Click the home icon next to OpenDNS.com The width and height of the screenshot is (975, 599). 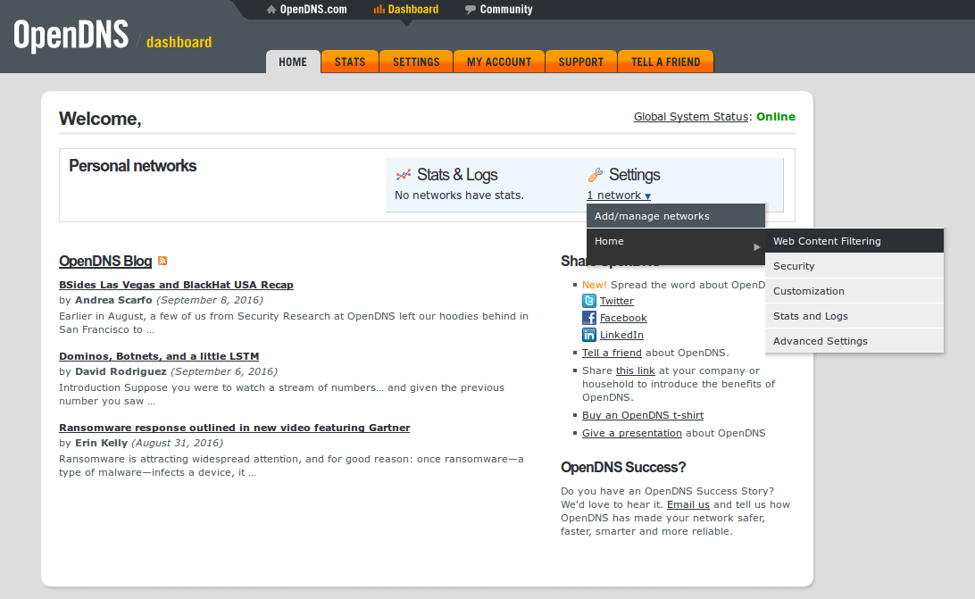(x=271, y=9)
